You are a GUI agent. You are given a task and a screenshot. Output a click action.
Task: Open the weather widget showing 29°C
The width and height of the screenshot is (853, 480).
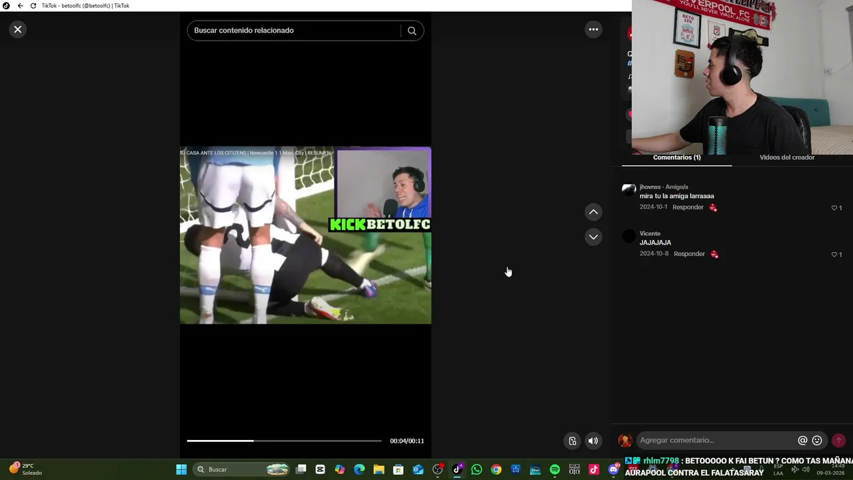tap(25, 469)
